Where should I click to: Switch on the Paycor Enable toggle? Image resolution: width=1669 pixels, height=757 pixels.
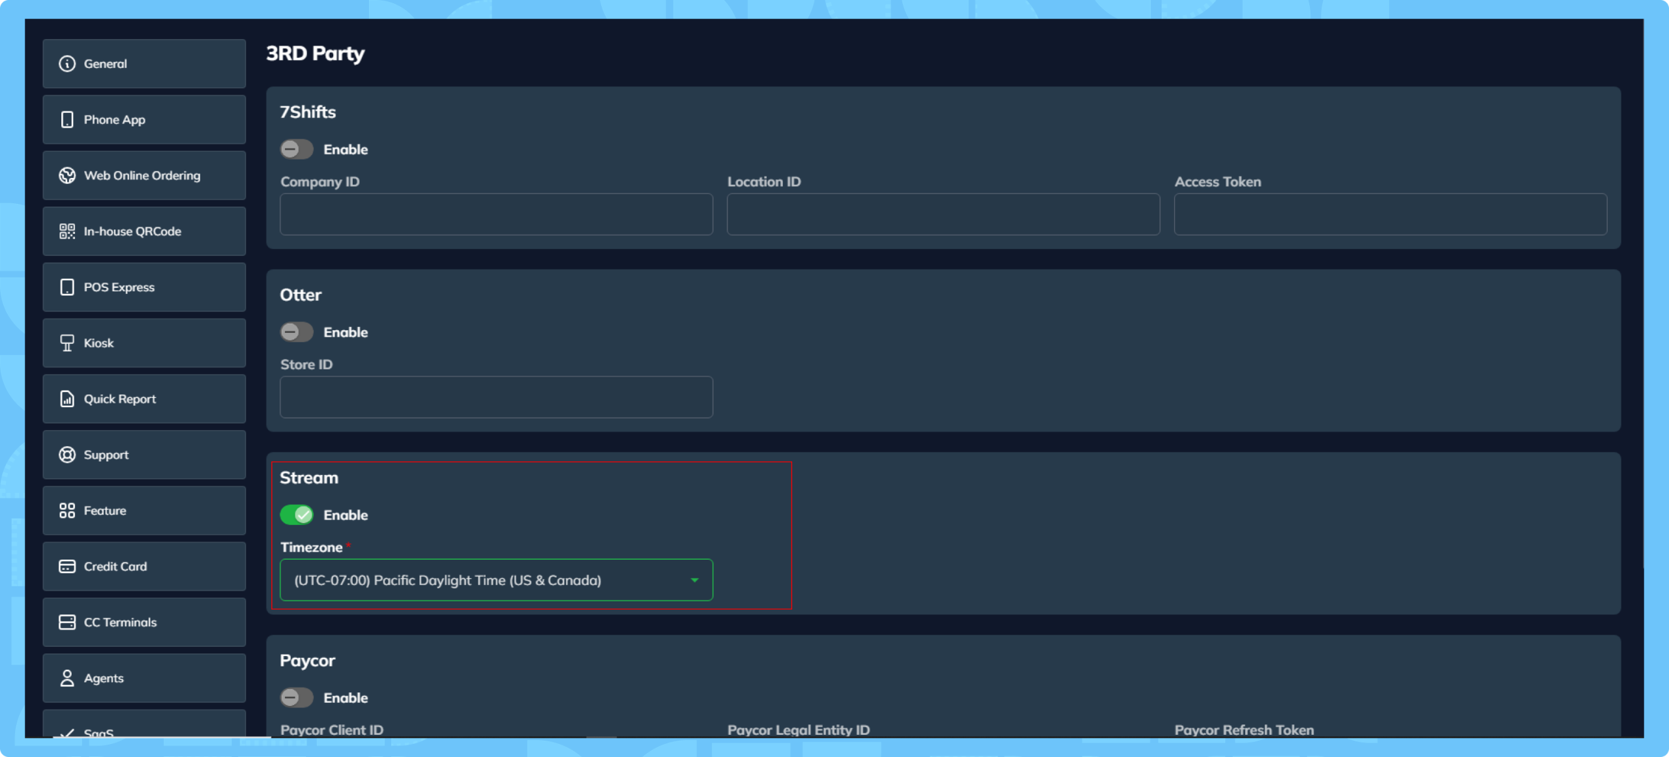(x=297, y=698)
